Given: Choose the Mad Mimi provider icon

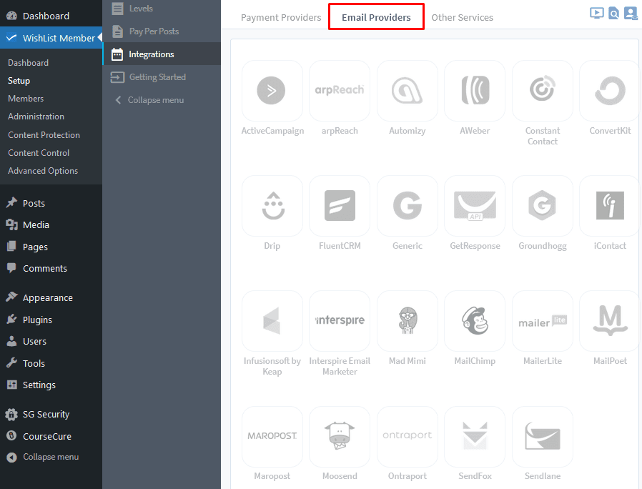Looking at the screenshot, I should 407,321.
